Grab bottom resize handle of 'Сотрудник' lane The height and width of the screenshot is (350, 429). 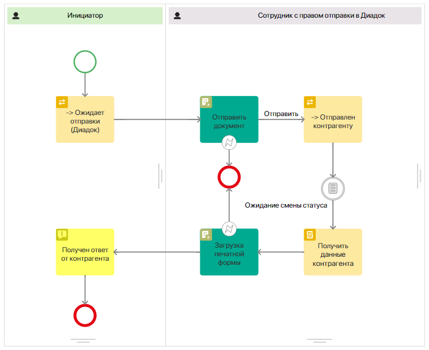click(x=320, y=341)
